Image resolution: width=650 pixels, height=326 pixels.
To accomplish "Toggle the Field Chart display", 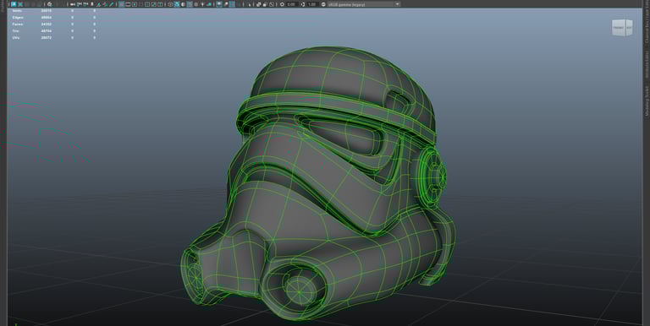I will coord(147,4).
